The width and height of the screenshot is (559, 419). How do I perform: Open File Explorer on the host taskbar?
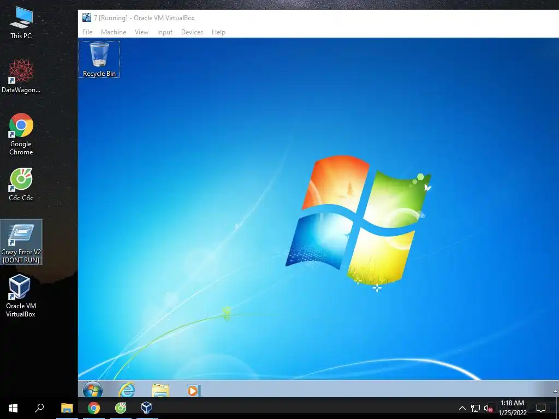(x=67, y=408)
